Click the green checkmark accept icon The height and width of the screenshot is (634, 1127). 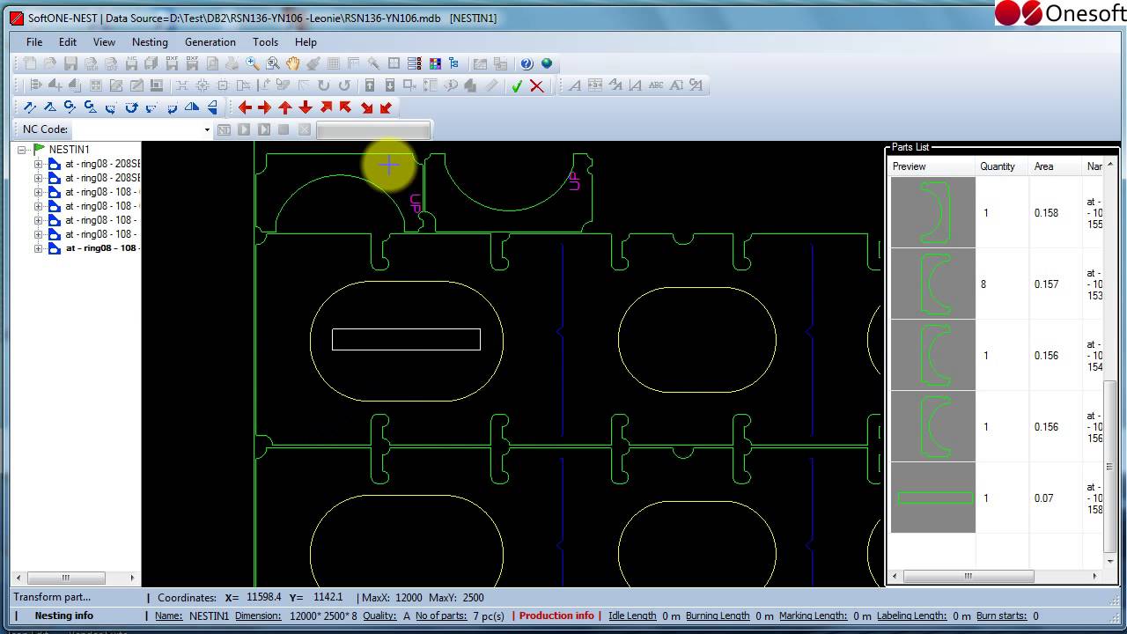(x=517, y=85)
